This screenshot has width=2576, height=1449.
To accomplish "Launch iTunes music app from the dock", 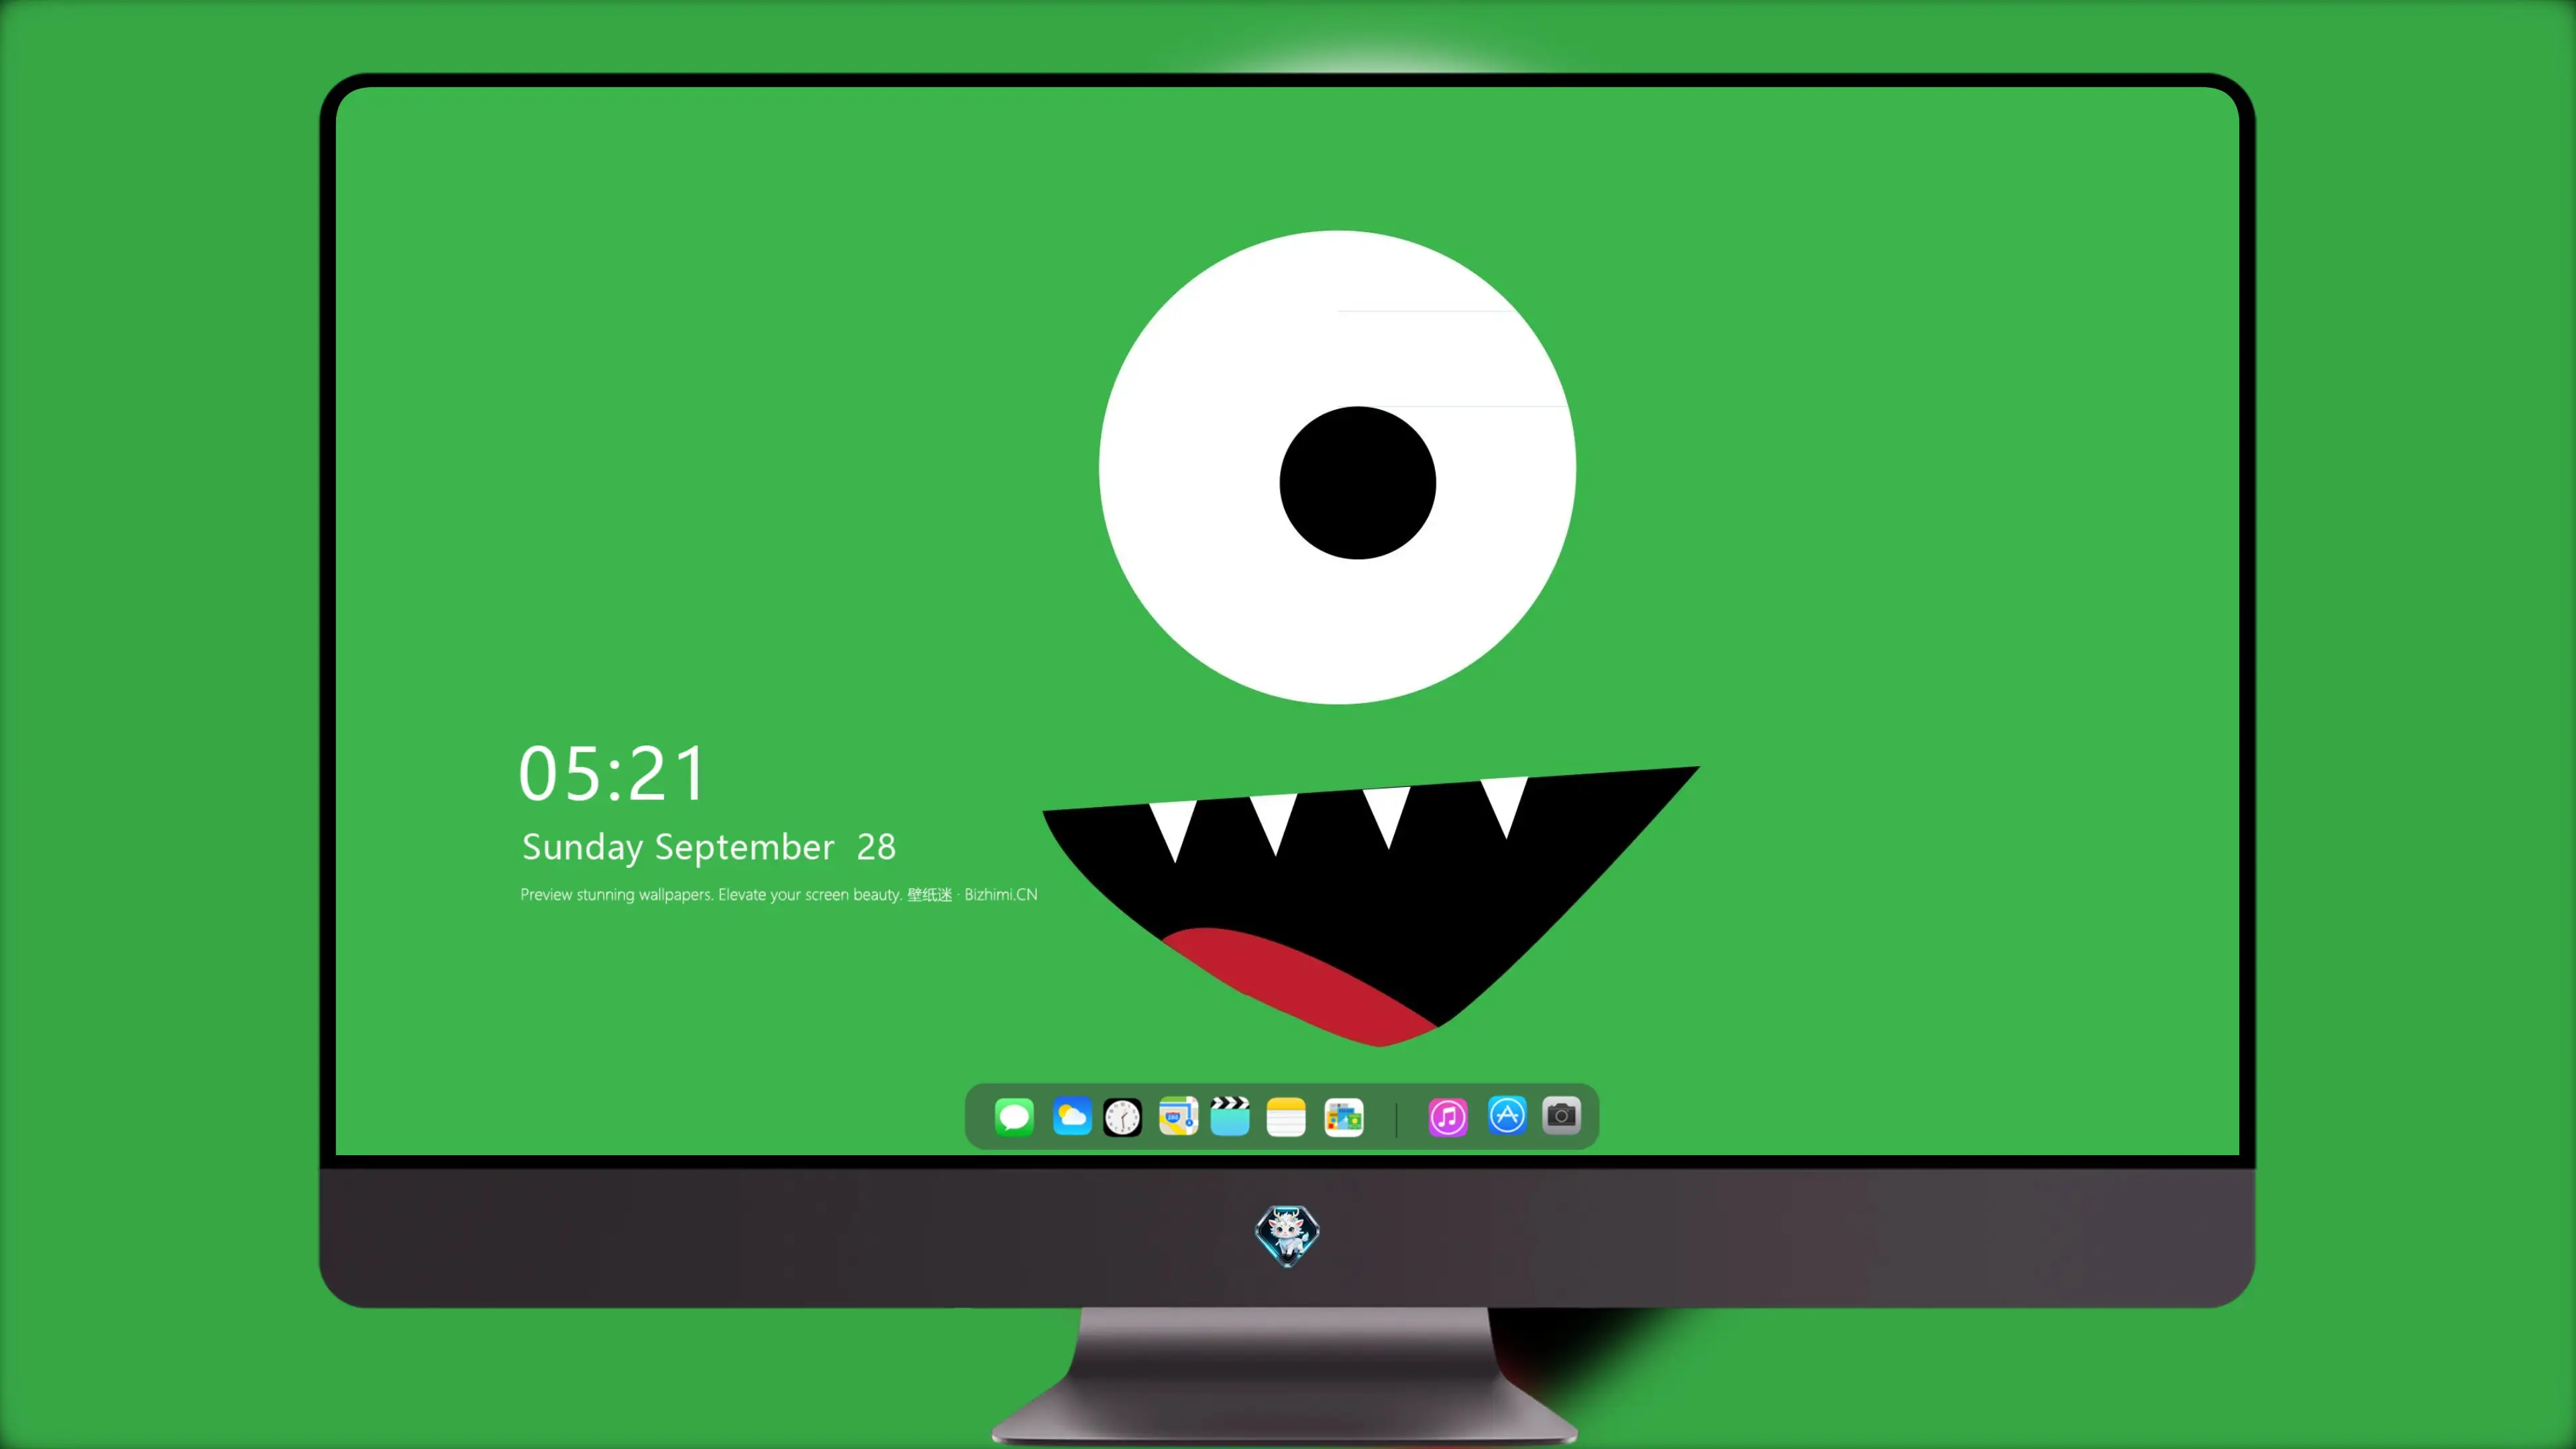I will click(x=1448, y=1117).
